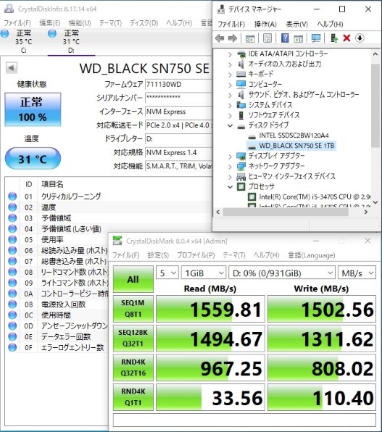Click ファームウェア field 711130WD

click(x=178, y=84)
